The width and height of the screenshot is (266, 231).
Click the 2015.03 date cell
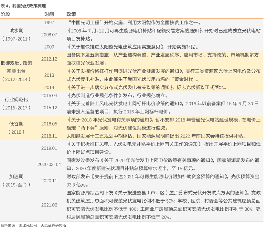[49, 95]
